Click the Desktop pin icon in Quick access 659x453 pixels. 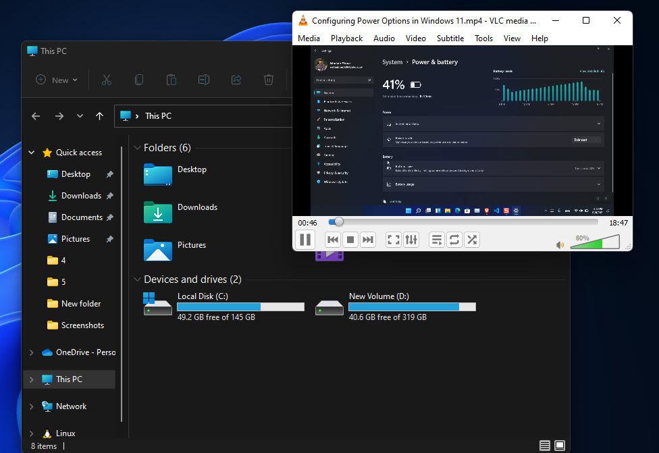click(x=109, y=174)
